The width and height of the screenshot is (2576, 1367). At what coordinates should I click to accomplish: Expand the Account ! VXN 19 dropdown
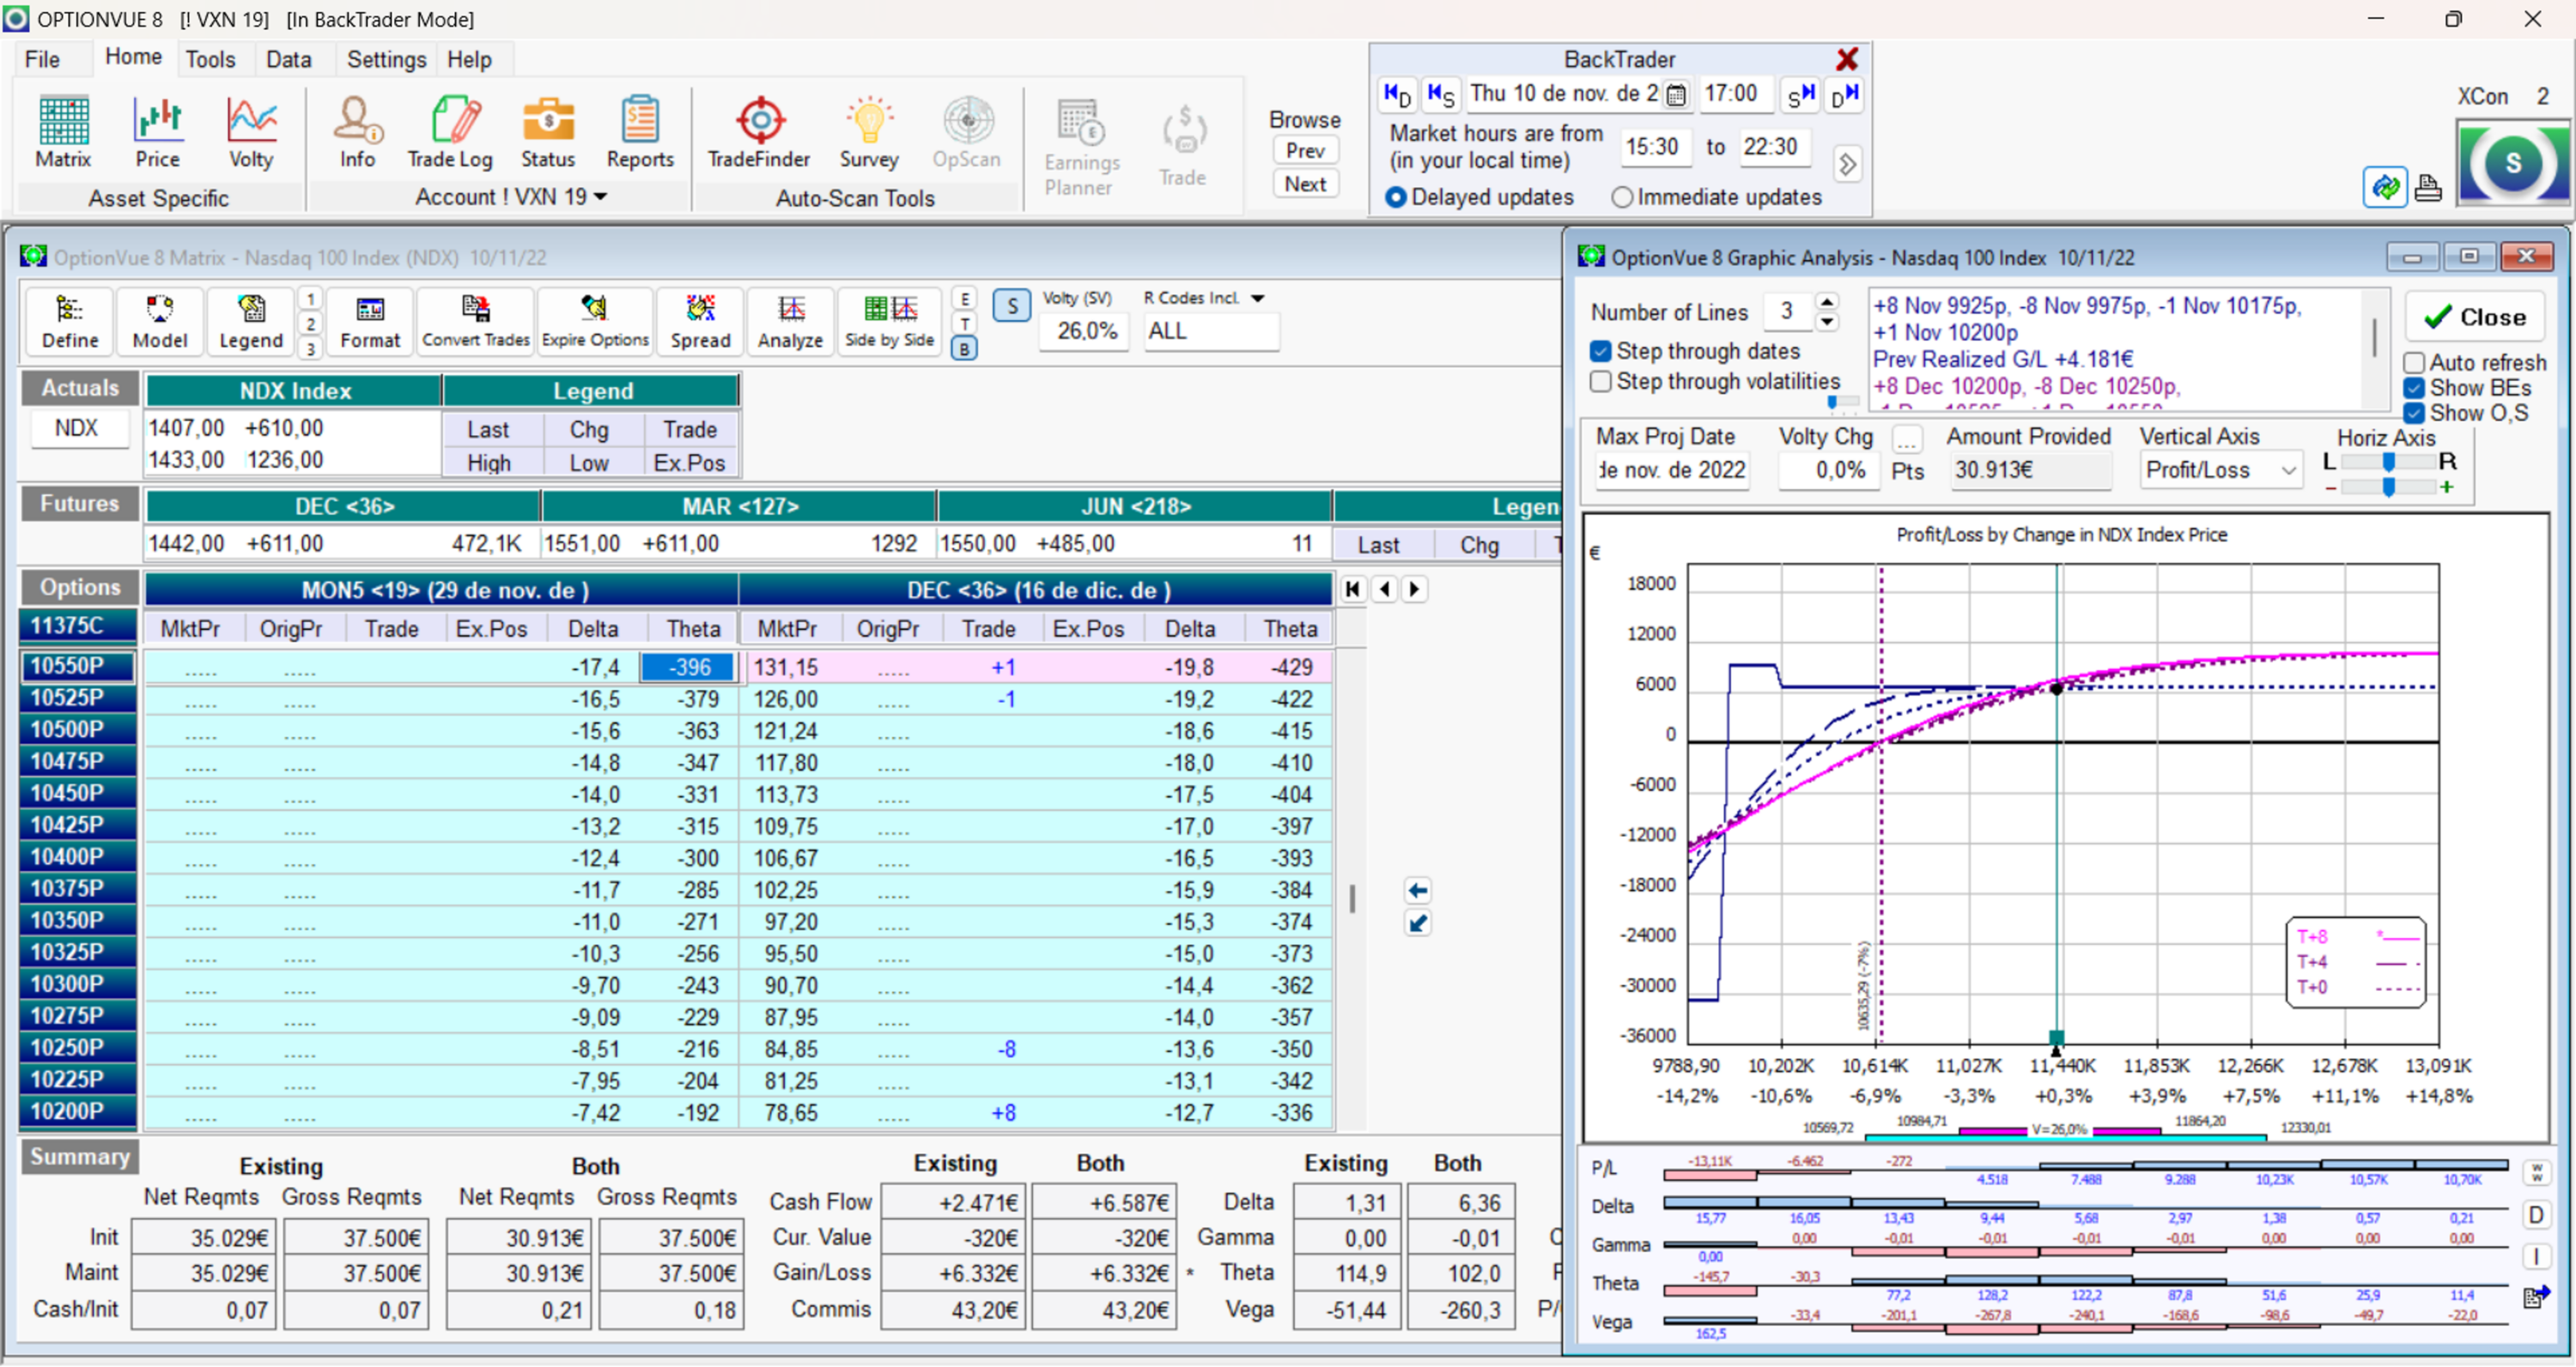click(600, 197)
